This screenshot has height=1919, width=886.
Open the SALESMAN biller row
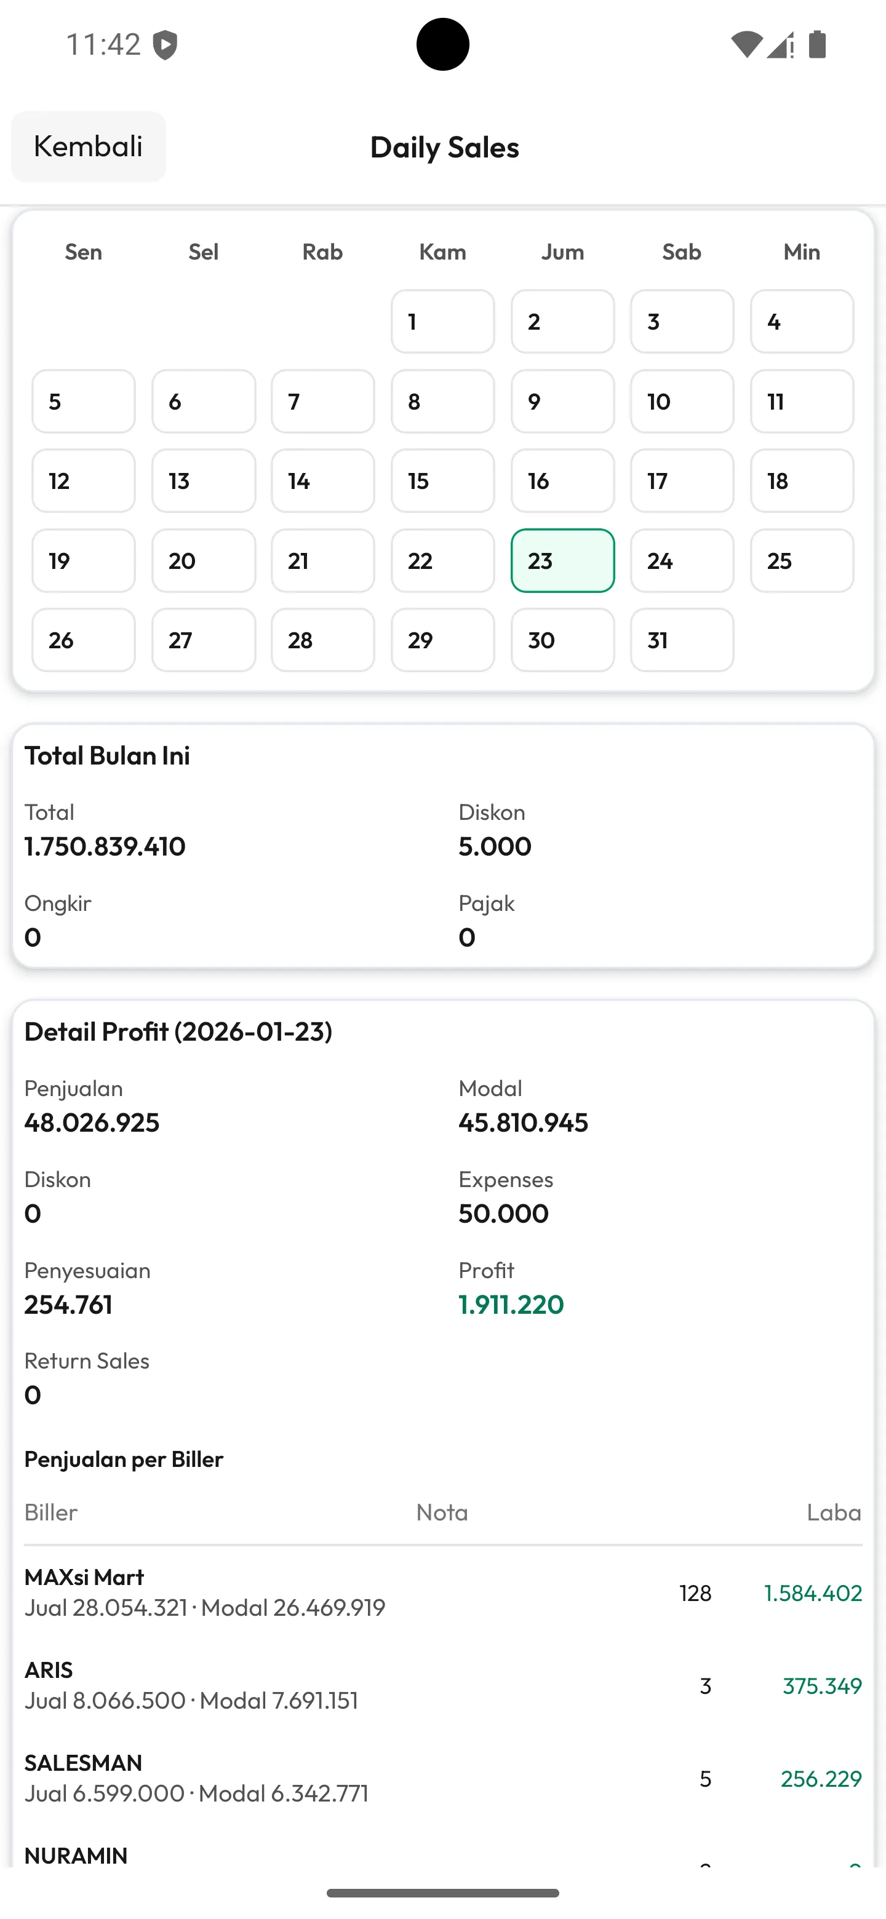[442, 1778]
